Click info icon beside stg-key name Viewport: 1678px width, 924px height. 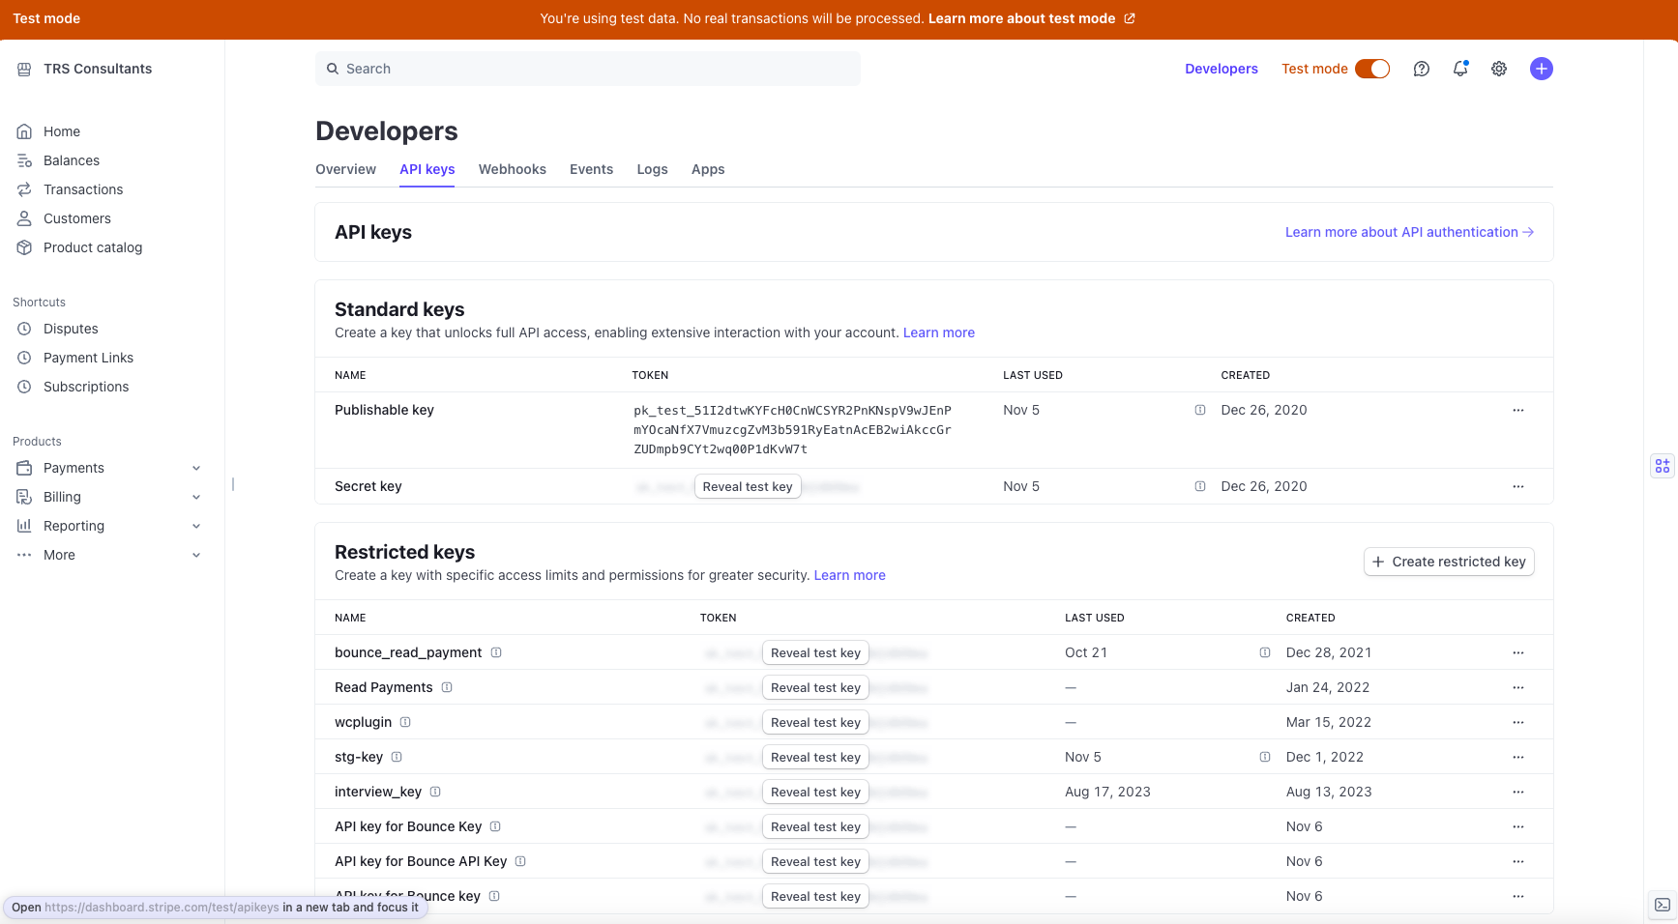397,757
